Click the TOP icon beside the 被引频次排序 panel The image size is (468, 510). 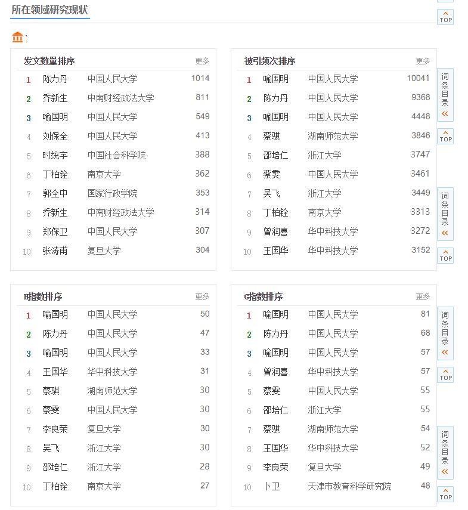445,137
